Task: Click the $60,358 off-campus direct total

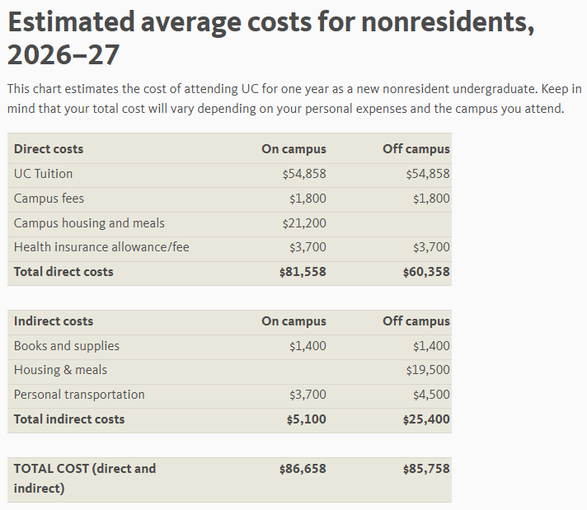Action: pyautogui.click(x=426, y=272)
